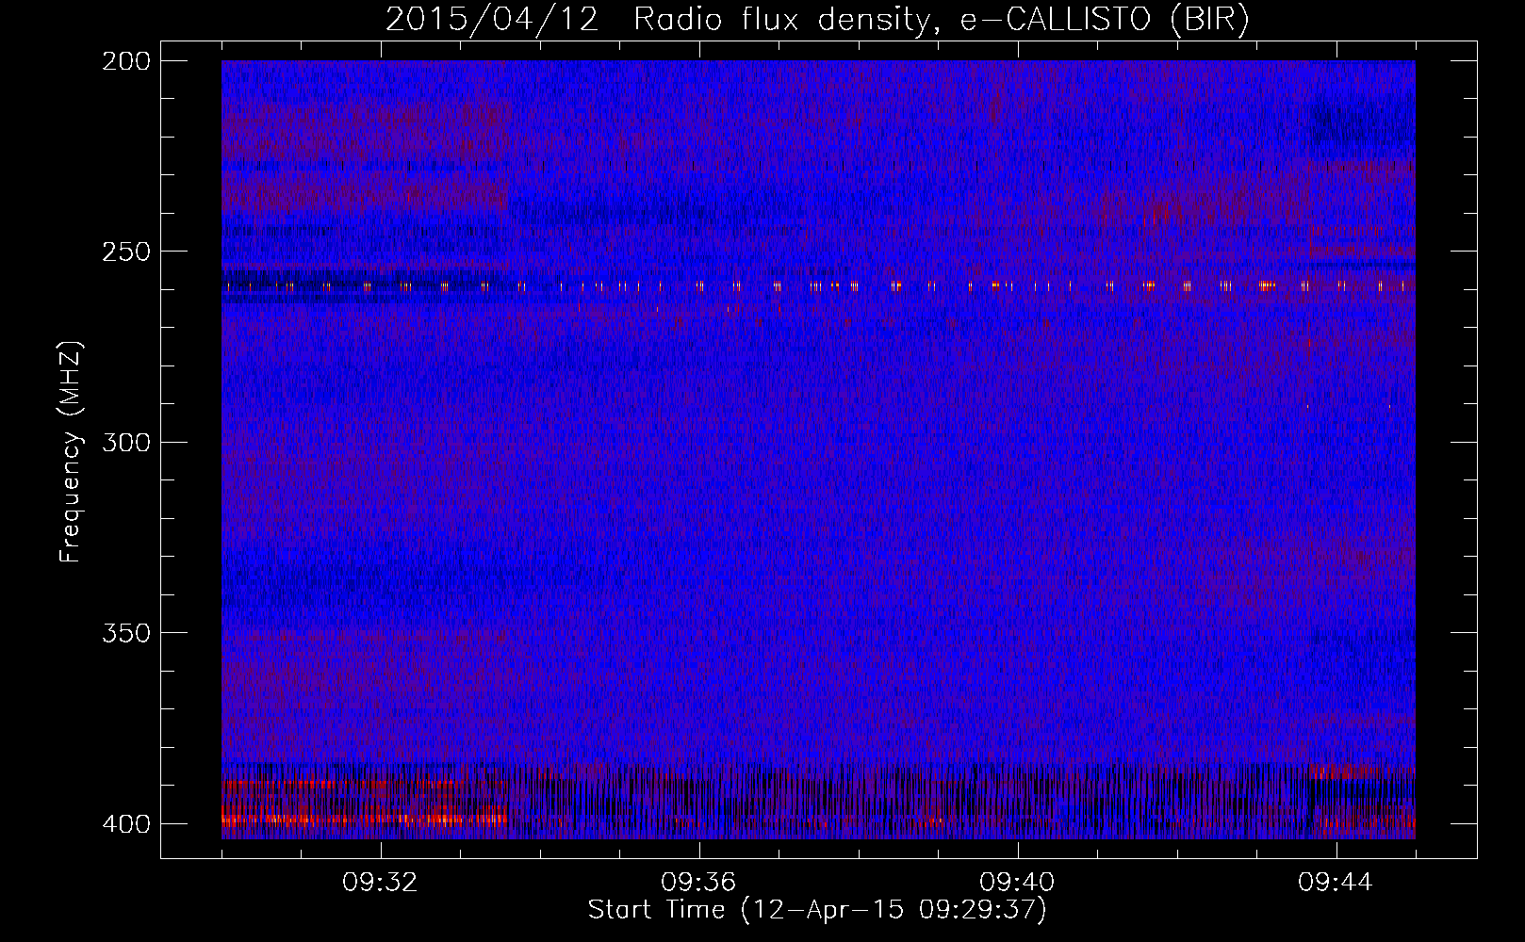Viewport: 1525px width, 942px height.
Task: Select the 09:32 time tick label
Action: point(381,883)
